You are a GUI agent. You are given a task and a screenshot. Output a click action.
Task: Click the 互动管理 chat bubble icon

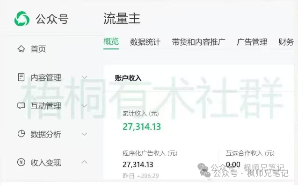[x=21, y=106]
